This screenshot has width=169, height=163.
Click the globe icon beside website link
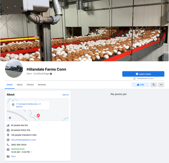8,140
